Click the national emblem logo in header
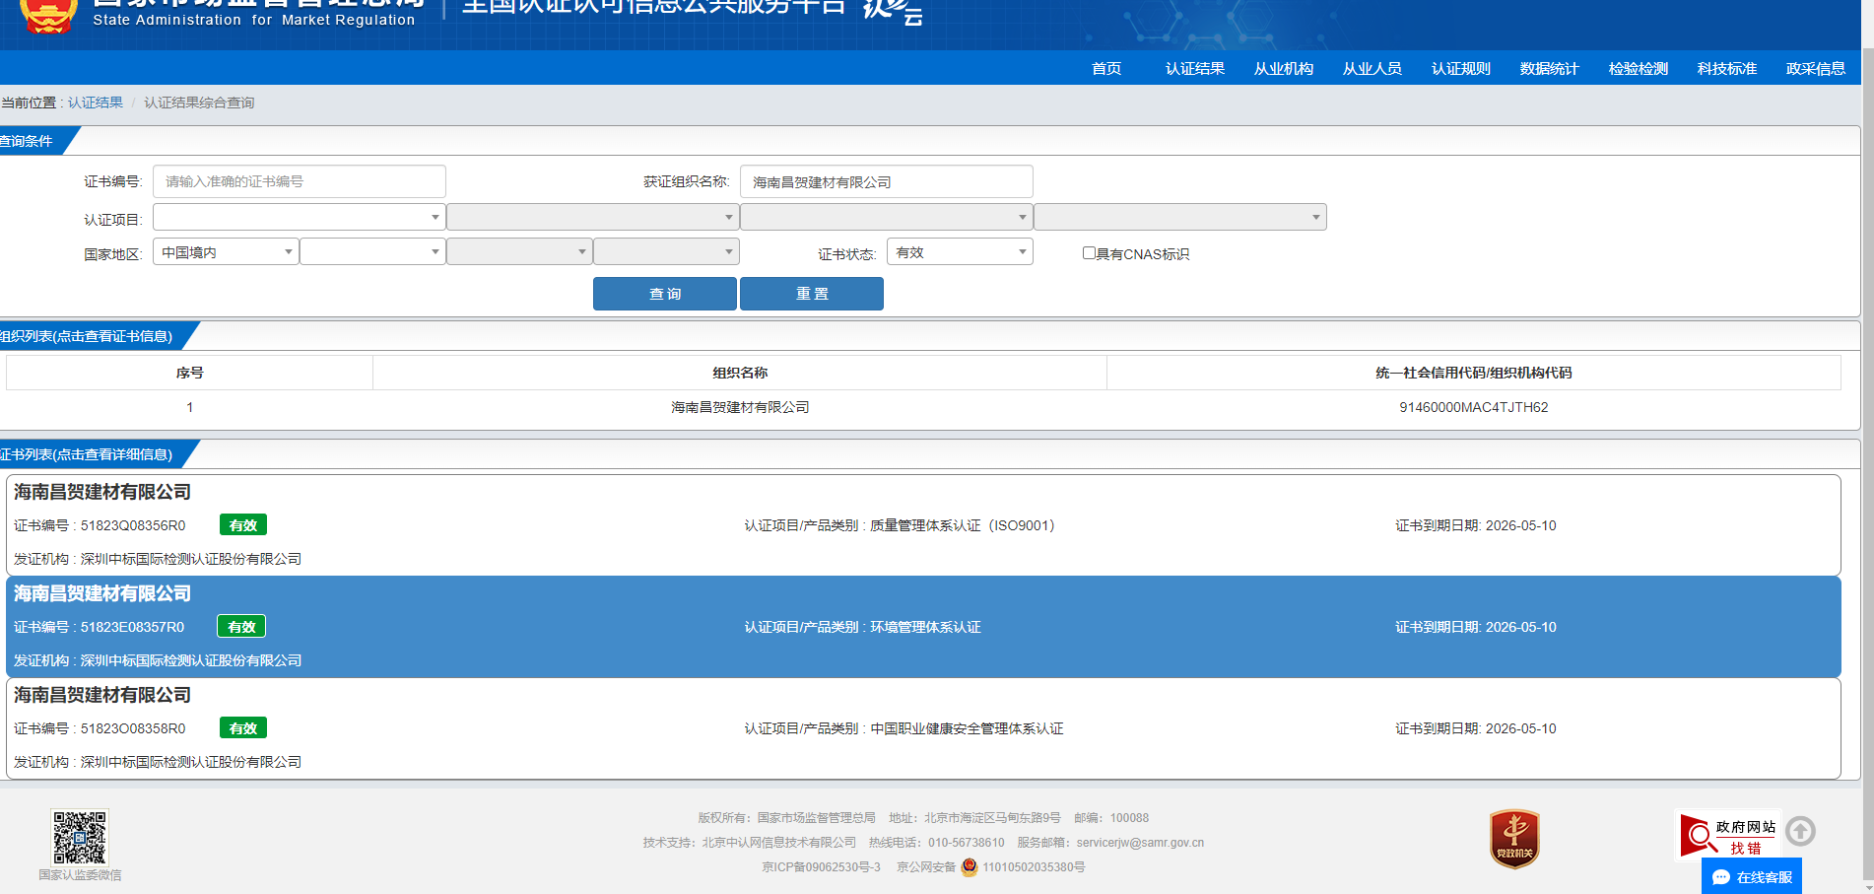Viewport: 1874px width, 894px height. tap(48, 15)
